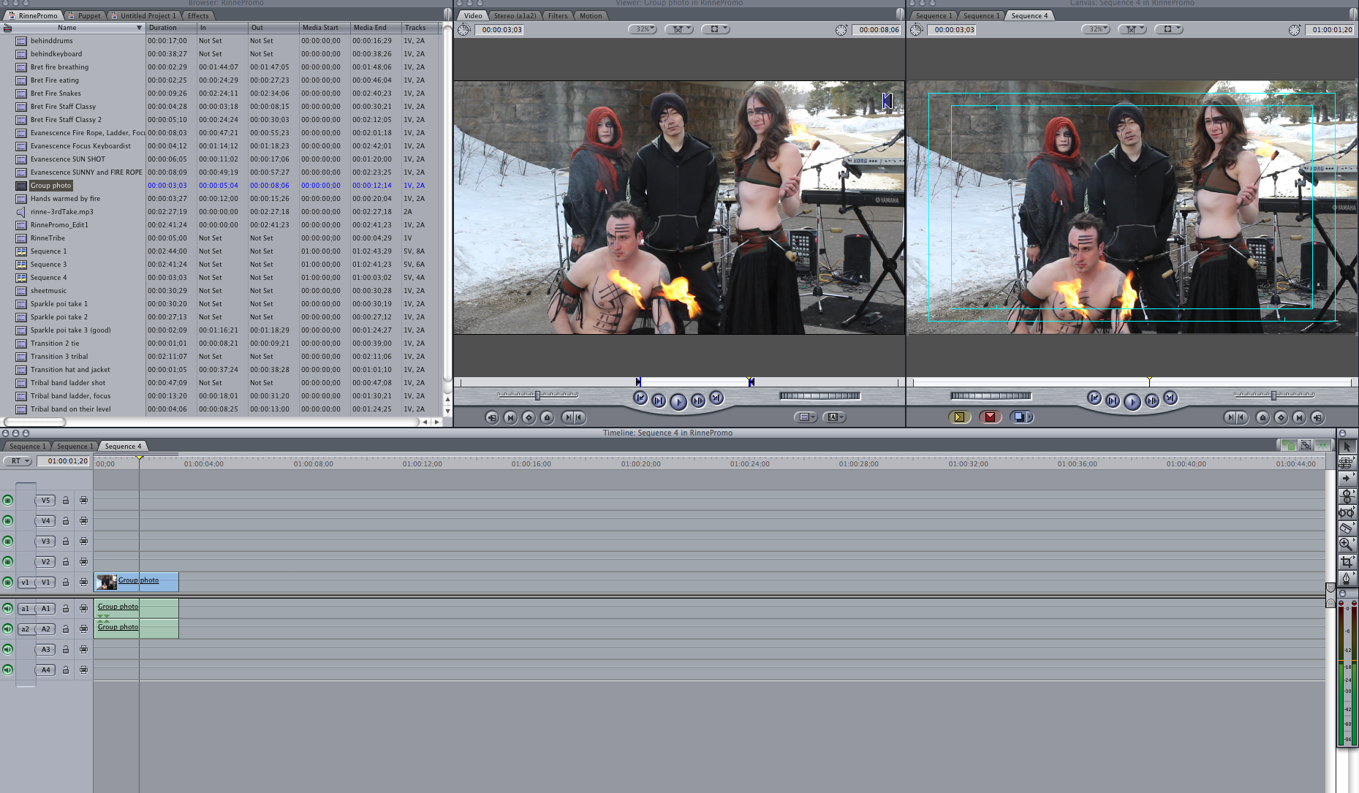Open Stereo (a1a2) tab in Viewer
The image size is (1359, 793).
click(x=515, y=15)
